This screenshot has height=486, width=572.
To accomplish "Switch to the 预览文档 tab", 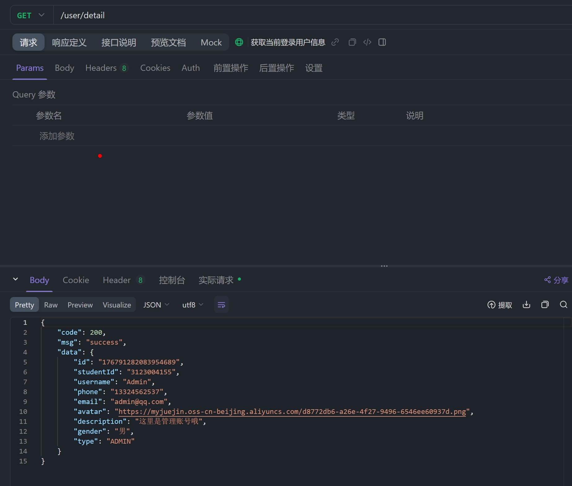I will tap(168, 42).
